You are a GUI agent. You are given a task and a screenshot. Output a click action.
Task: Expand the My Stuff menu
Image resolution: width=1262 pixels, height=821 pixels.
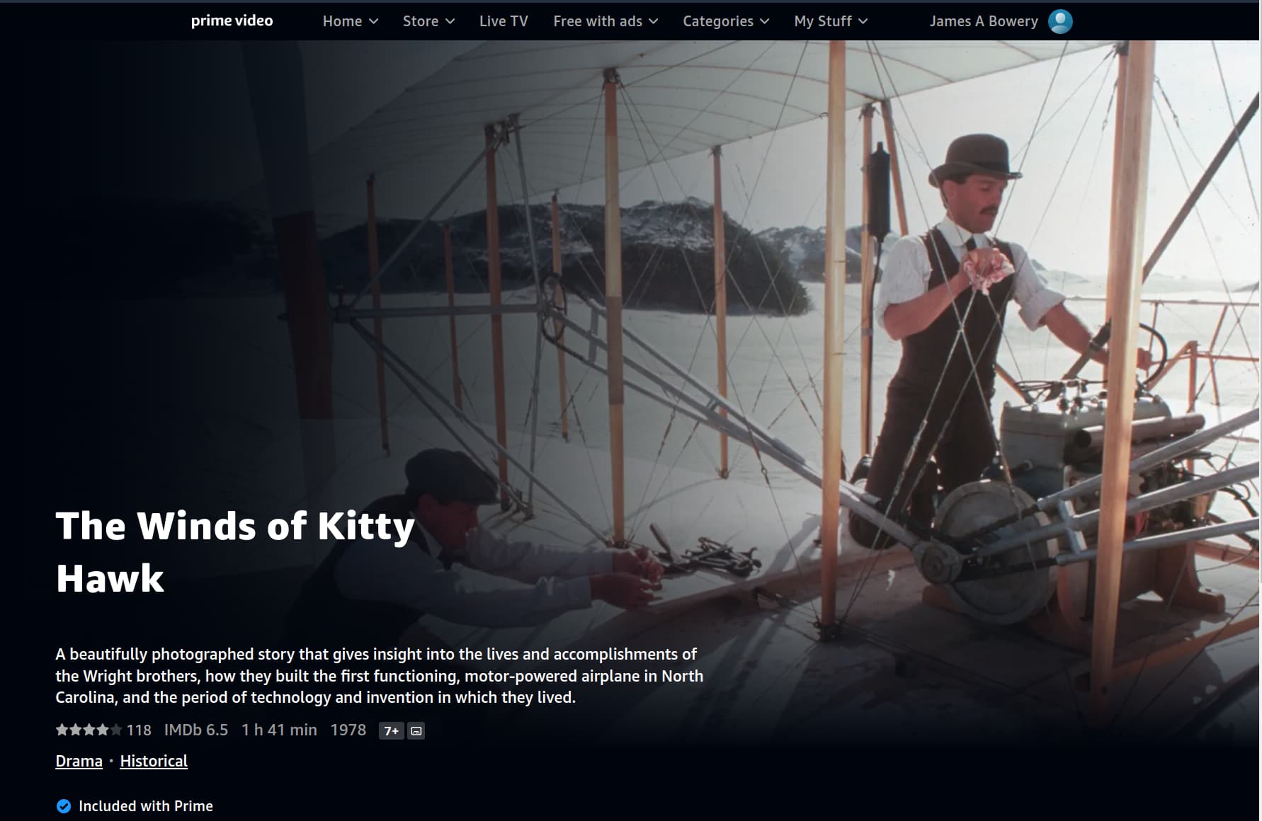(x=831, y=21)
